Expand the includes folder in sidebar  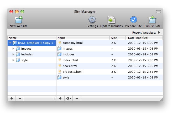[14, 54]
